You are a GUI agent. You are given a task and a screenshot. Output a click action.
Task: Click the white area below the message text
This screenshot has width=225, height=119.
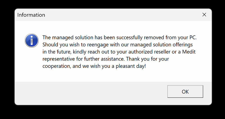(x=113, y=76)
